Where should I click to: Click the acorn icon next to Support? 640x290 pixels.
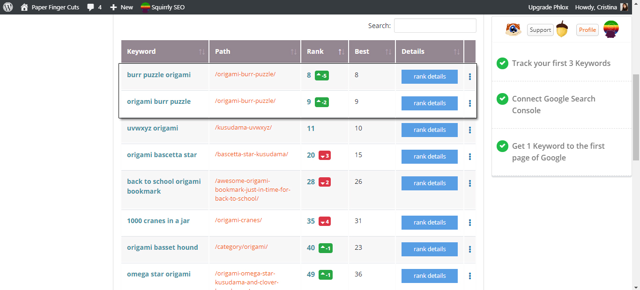562,29
